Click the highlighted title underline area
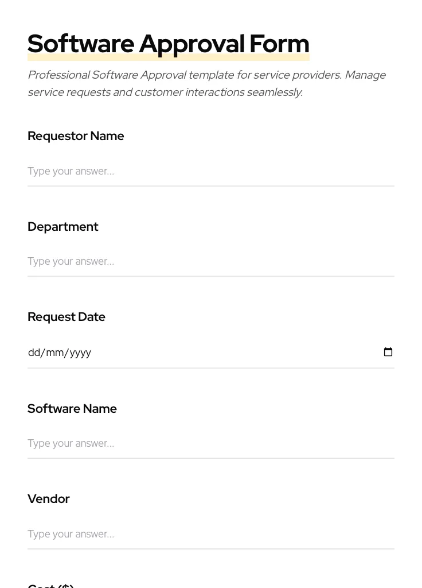 168,56
